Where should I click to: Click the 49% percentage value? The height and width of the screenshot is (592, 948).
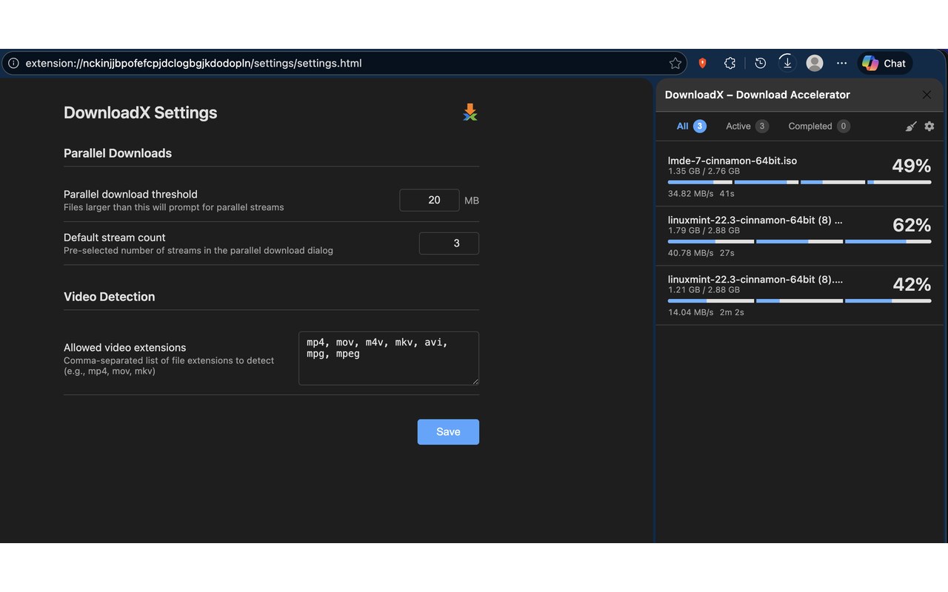tap(912, 166)
